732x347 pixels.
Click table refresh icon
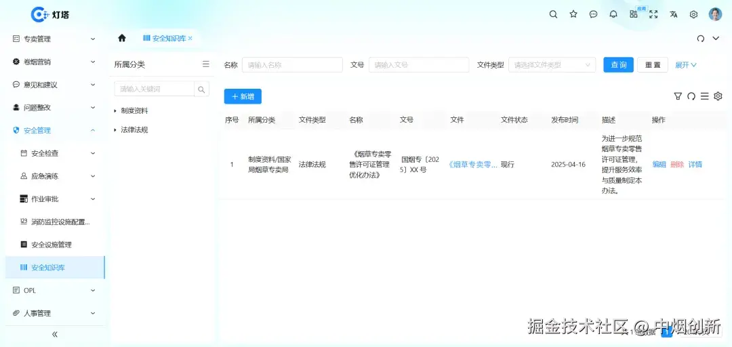(691, 96)
